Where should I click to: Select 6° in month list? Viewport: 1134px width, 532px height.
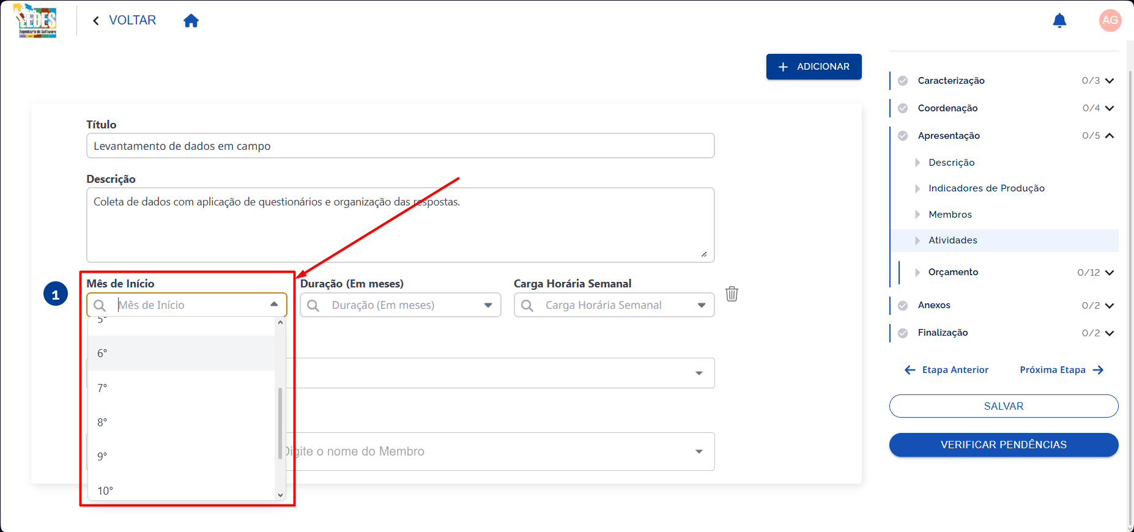tap(182, 353)
